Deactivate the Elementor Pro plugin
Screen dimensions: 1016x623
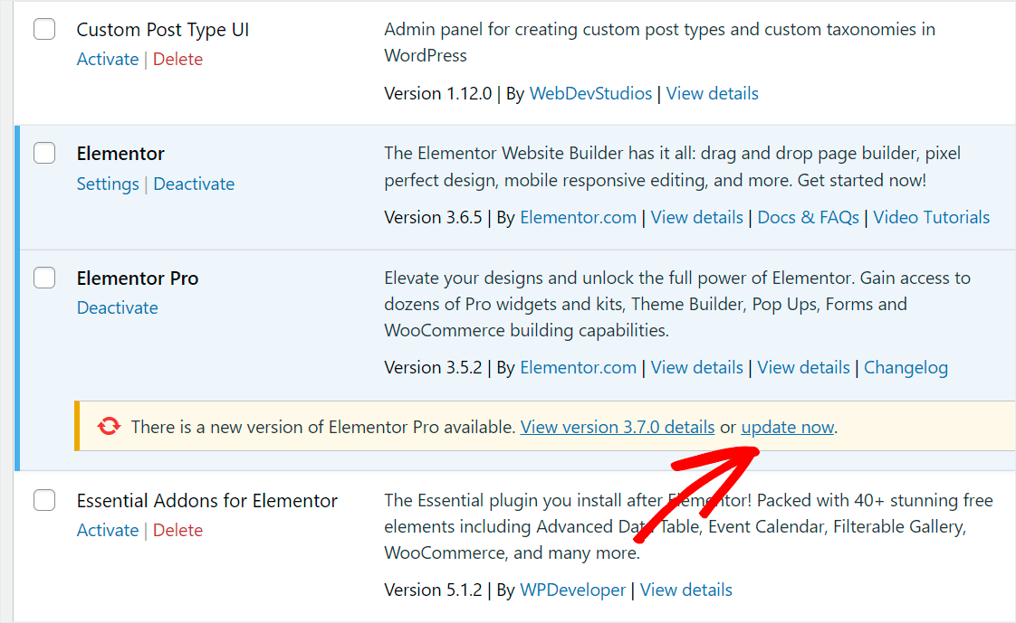tap(118, 308)
